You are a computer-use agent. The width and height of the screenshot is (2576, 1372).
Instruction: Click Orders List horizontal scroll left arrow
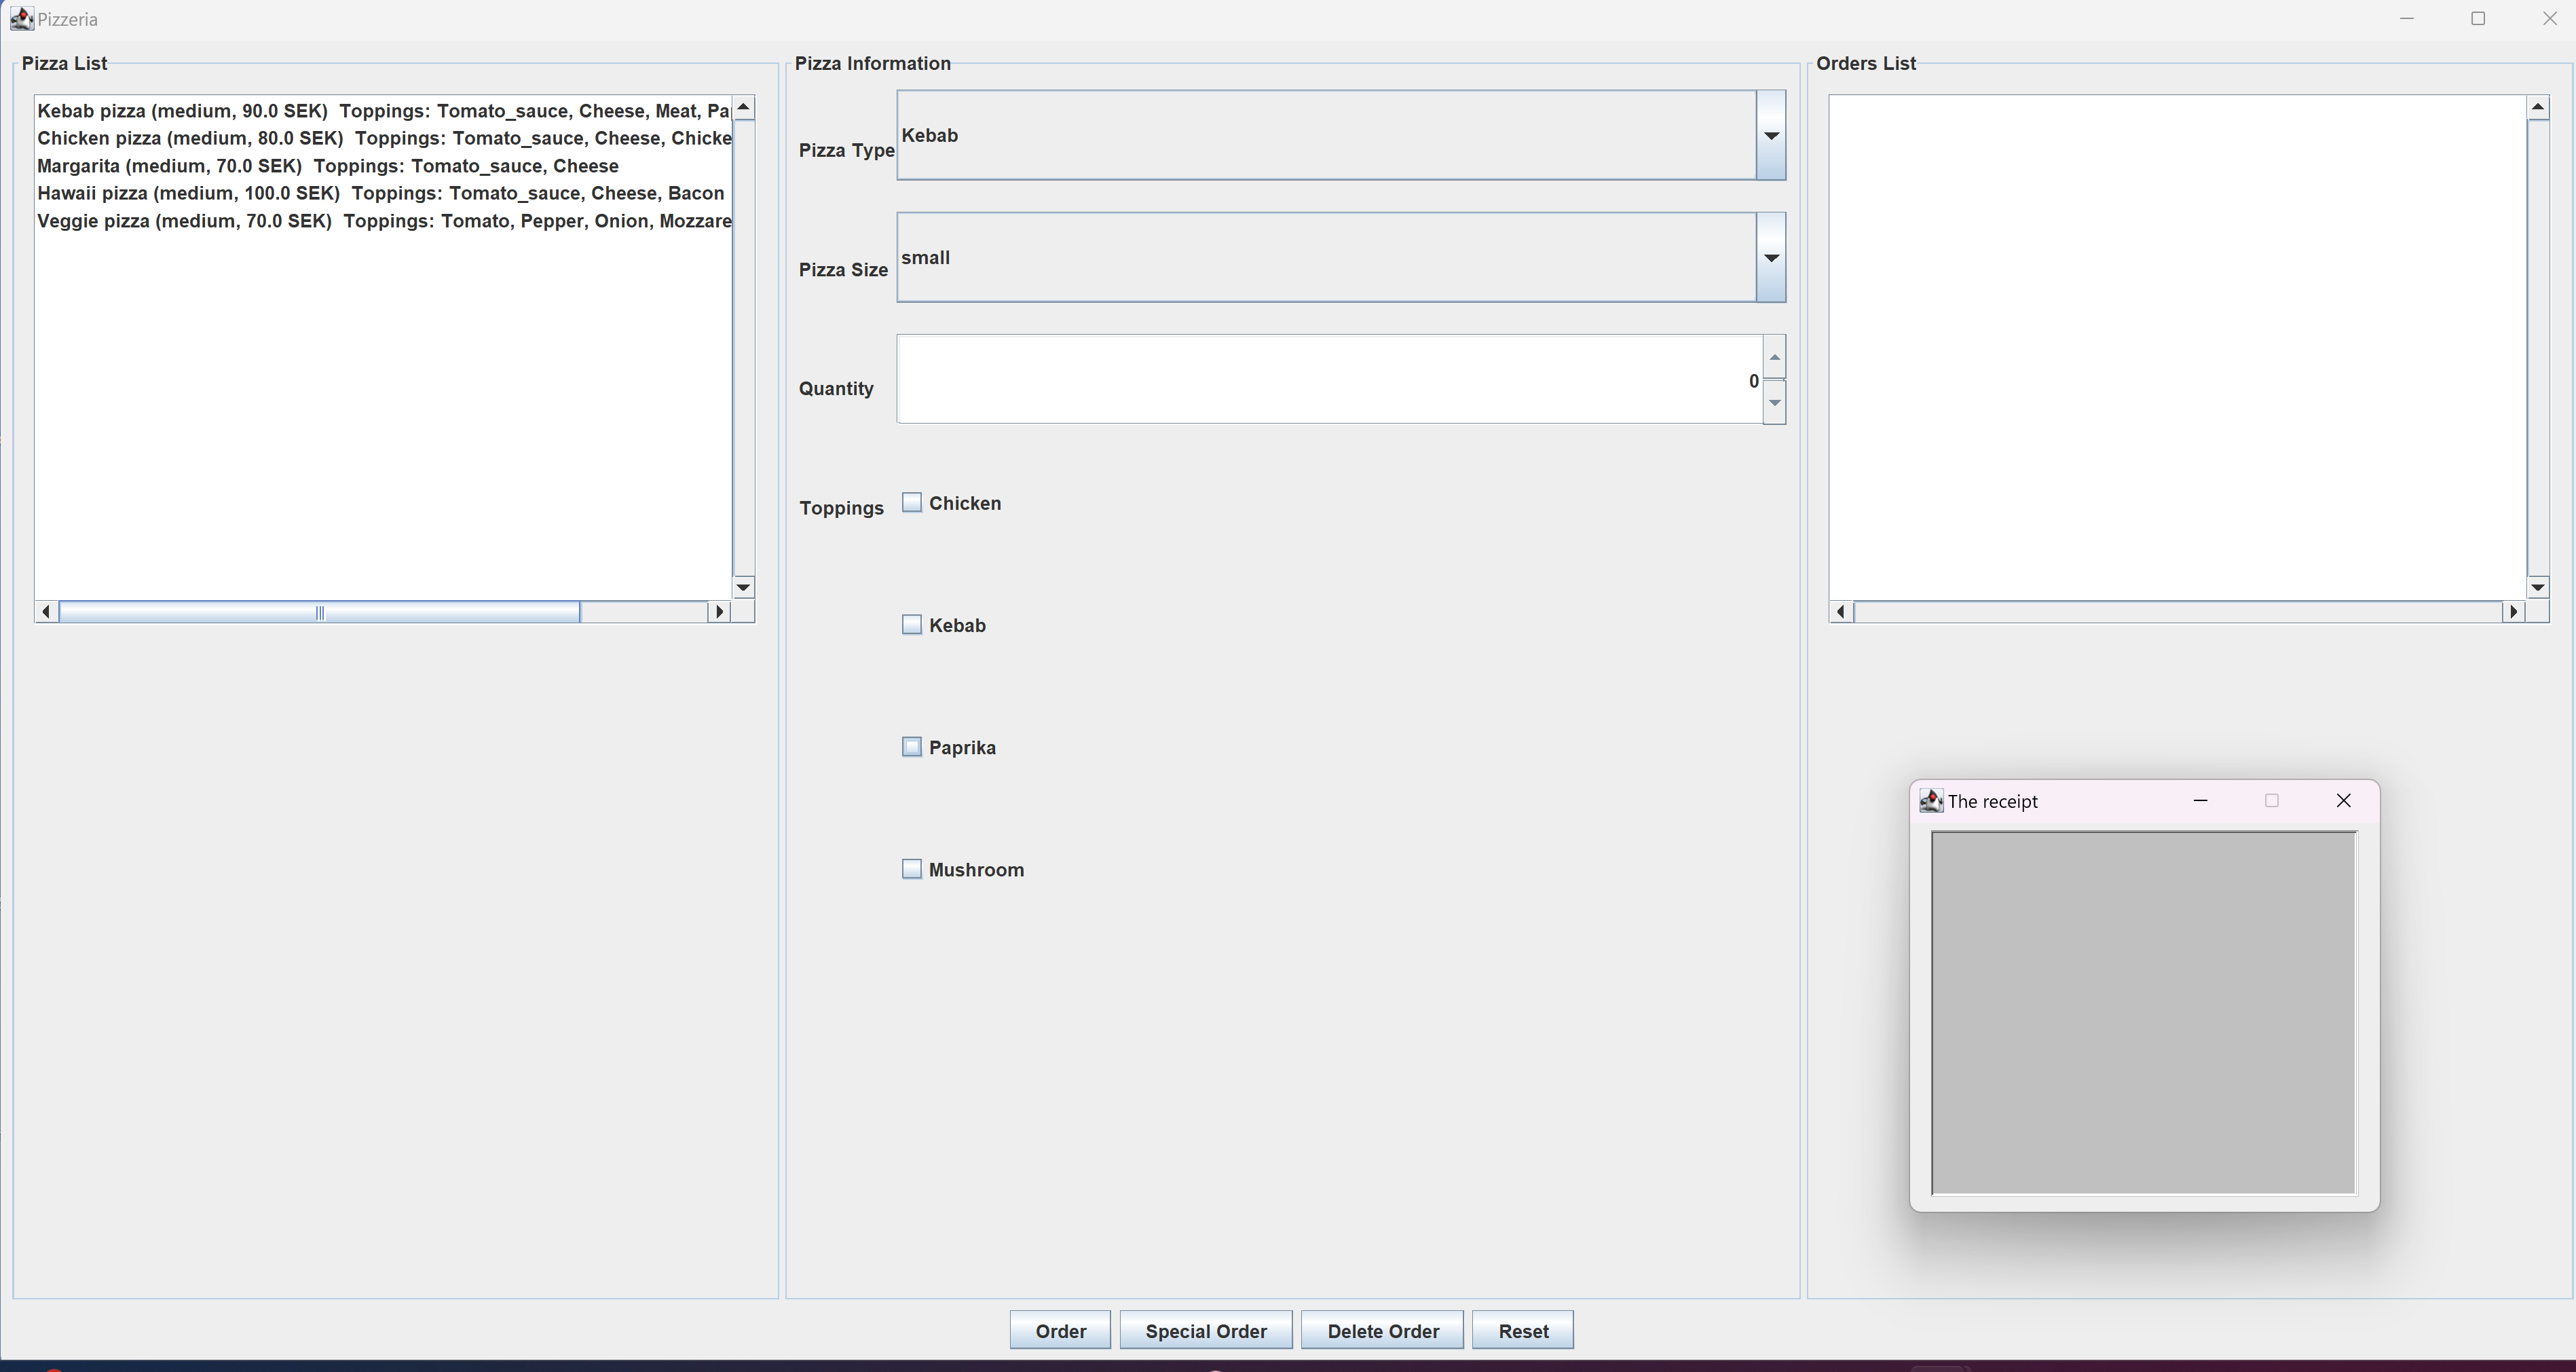[1842, 611]
